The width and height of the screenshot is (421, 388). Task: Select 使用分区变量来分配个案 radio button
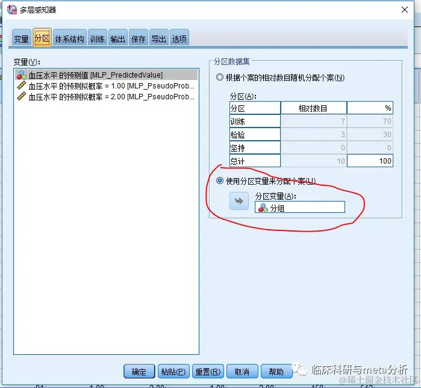tap(220, 180)
